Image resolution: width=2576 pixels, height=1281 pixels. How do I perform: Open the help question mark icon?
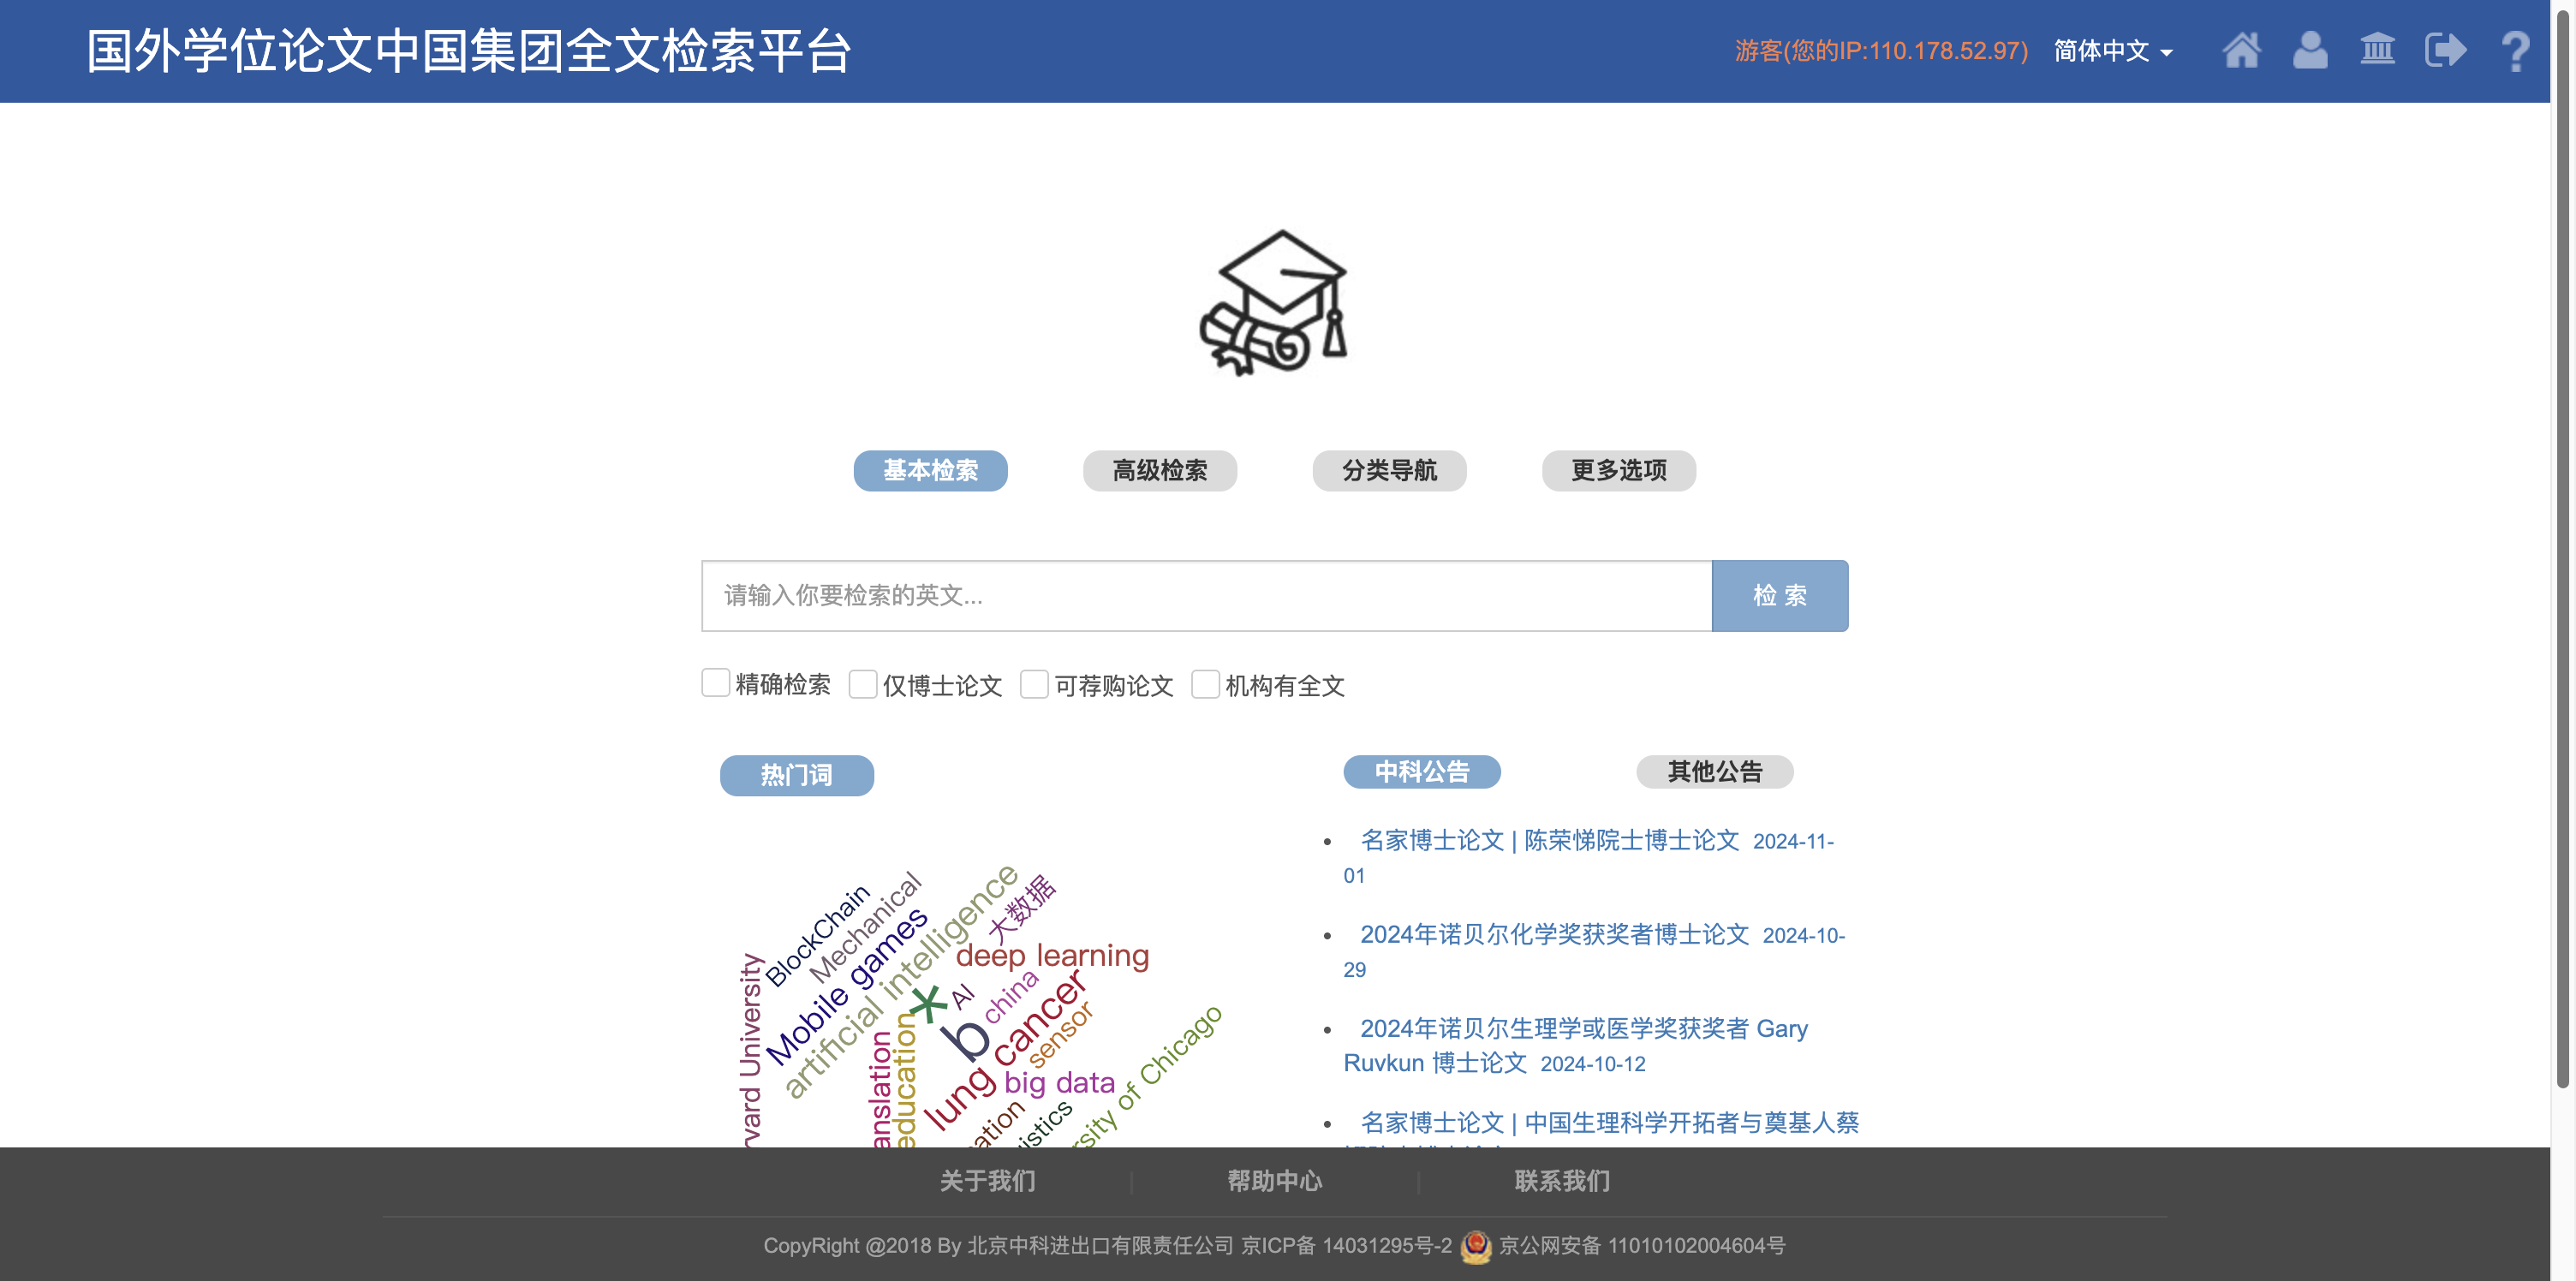[x=2515, y=51]
